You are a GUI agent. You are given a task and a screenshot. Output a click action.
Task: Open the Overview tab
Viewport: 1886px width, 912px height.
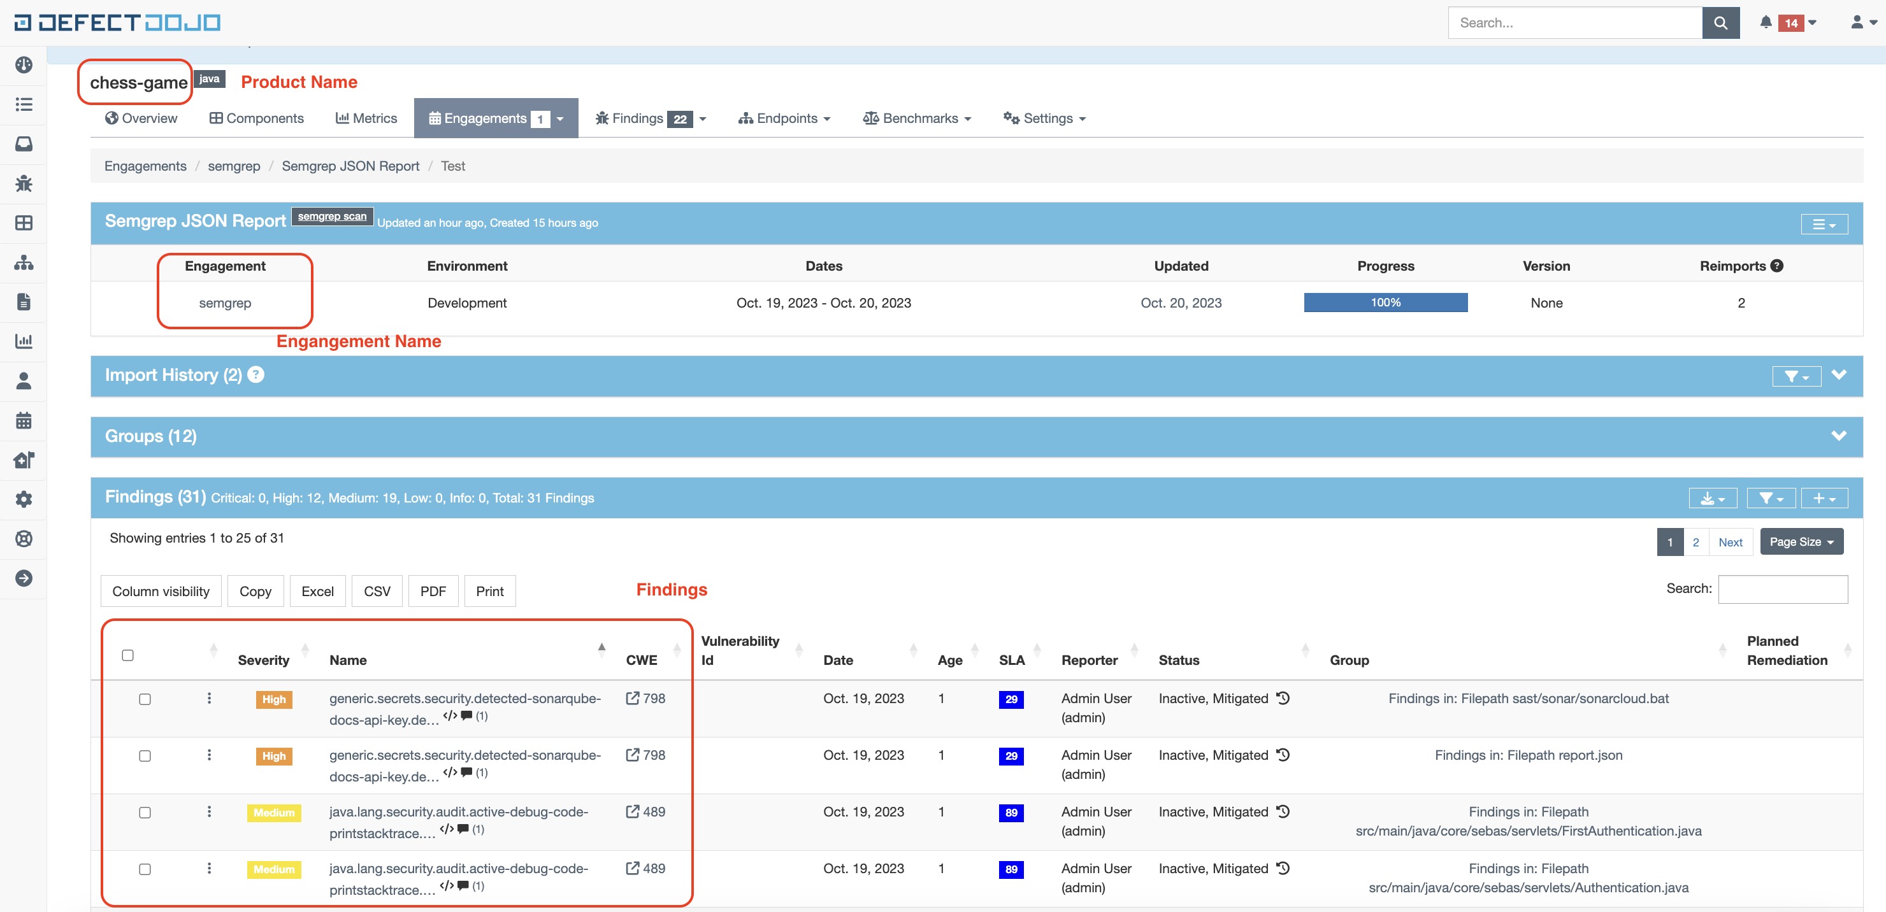click(141, 118)
